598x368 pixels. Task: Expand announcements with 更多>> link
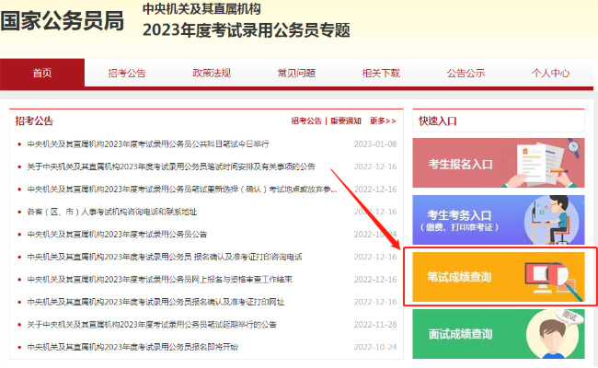pyautogui.click(x=383, y=121)
